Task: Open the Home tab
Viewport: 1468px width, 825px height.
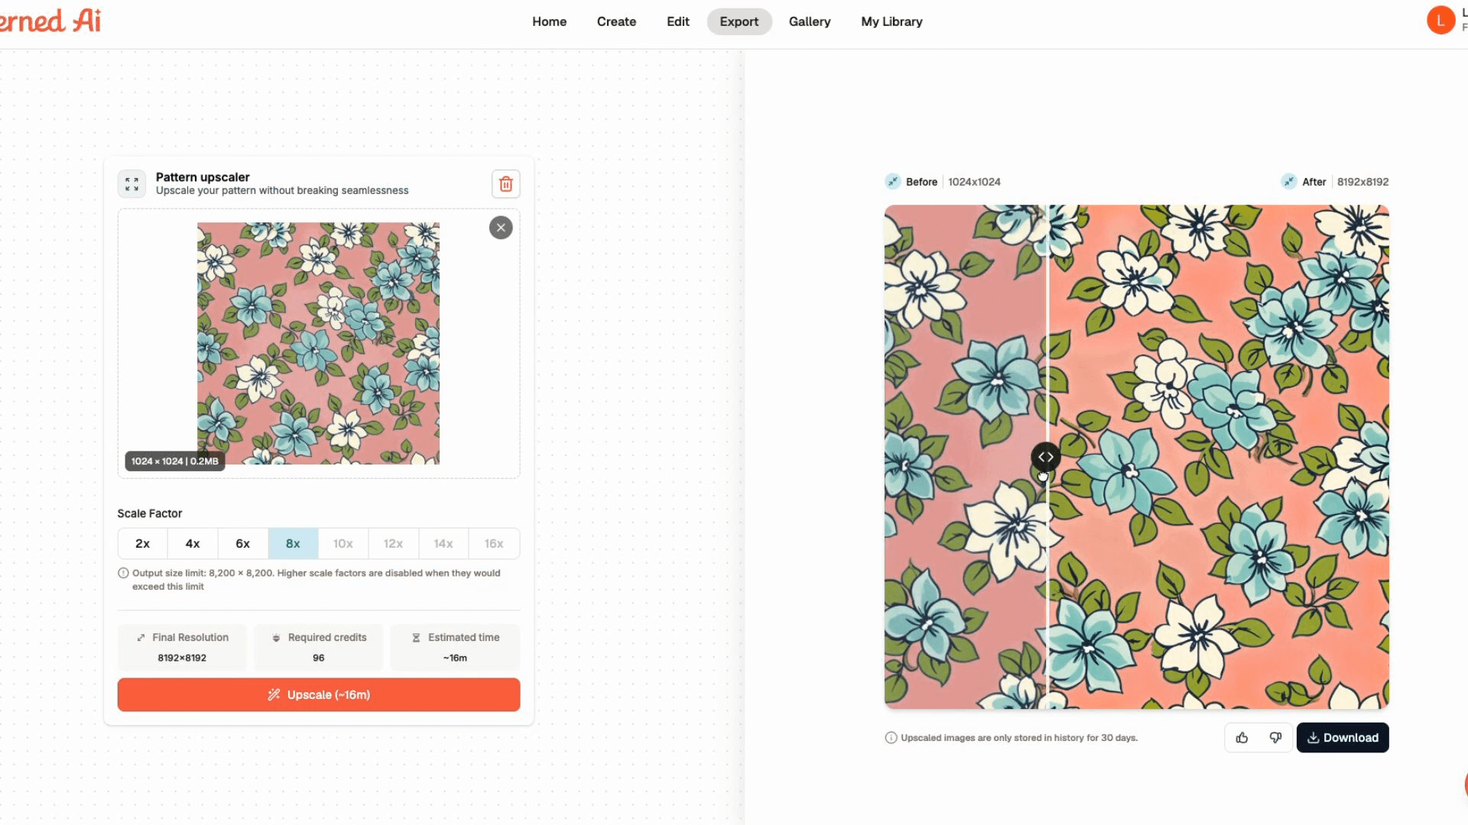Action: pyautogui.click(x=549, y=21)
